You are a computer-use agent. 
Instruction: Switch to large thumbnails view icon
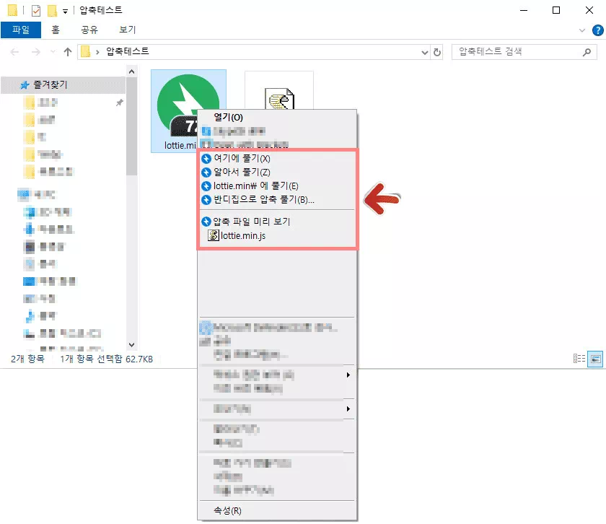point(595,359)
